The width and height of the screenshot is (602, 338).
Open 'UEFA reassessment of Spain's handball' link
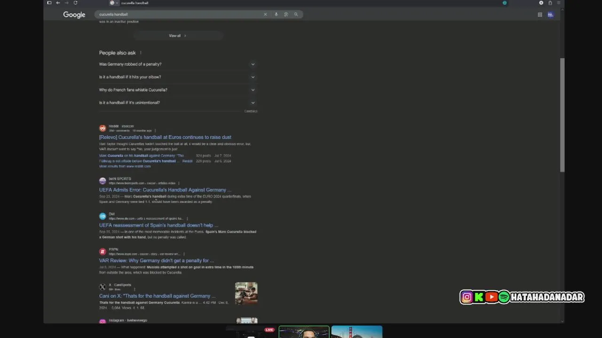(158, 225)
